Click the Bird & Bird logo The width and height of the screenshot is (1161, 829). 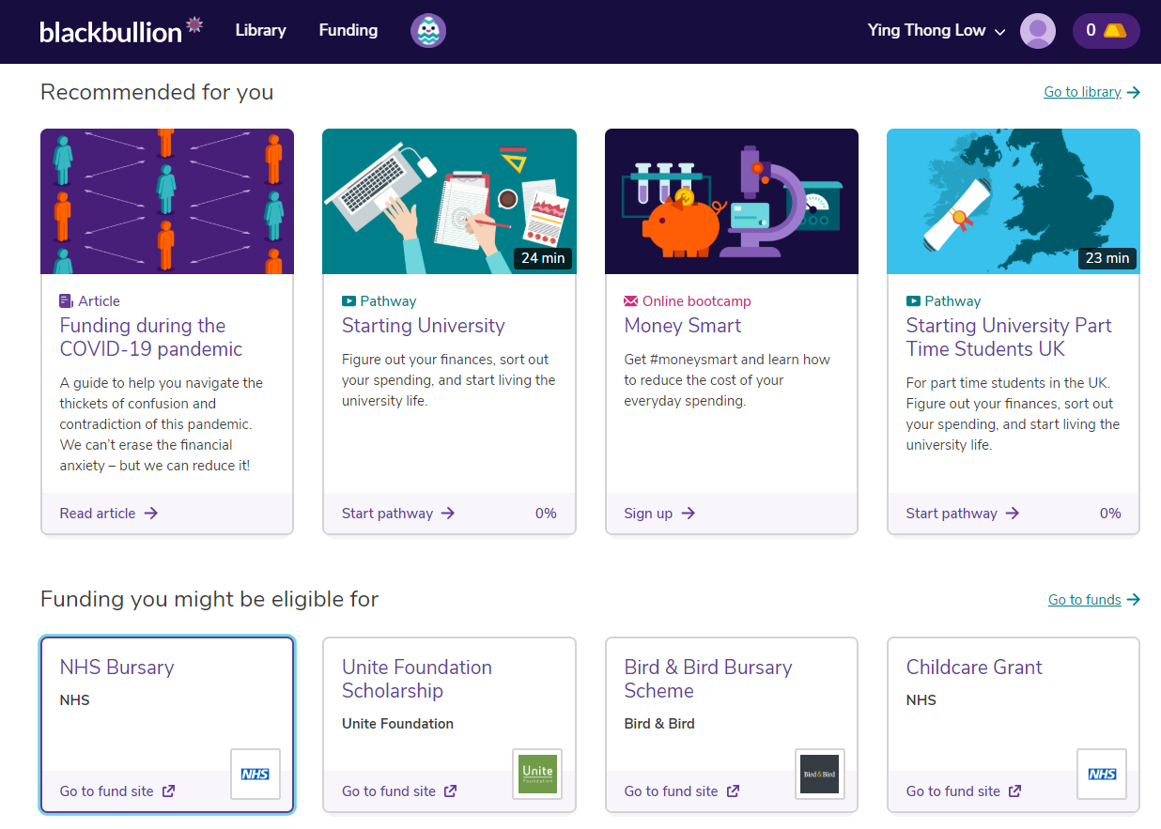tap(820, 775)
